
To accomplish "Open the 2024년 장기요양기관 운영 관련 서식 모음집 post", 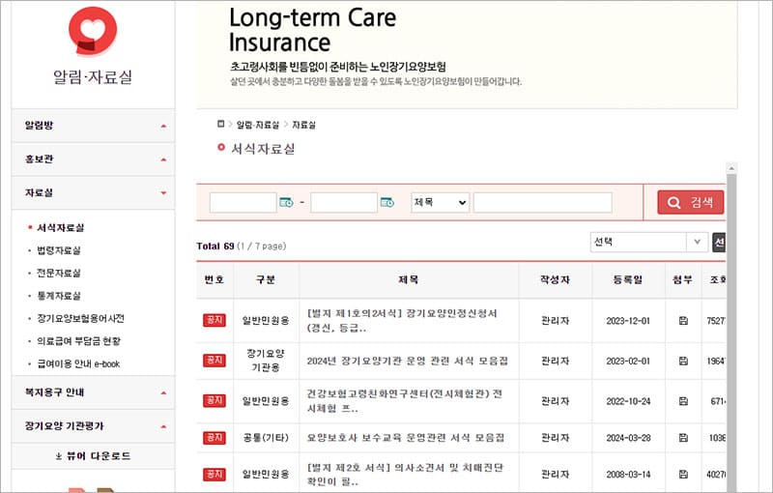I will coord(404,361).
